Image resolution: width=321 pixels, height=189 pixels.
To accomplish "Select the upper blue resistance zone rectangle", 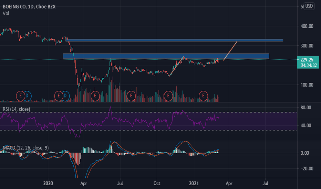I will [174, 40].
